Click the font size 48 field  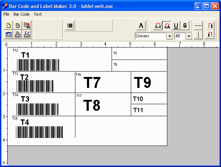pos(180,36)
